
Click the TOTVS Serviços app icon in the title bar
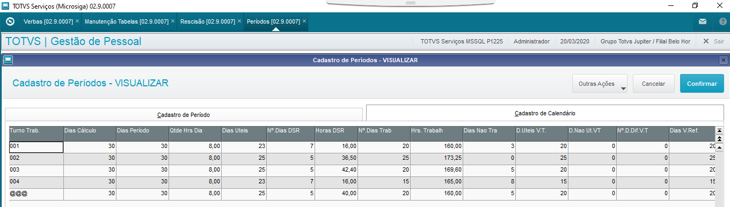(5, 6)
